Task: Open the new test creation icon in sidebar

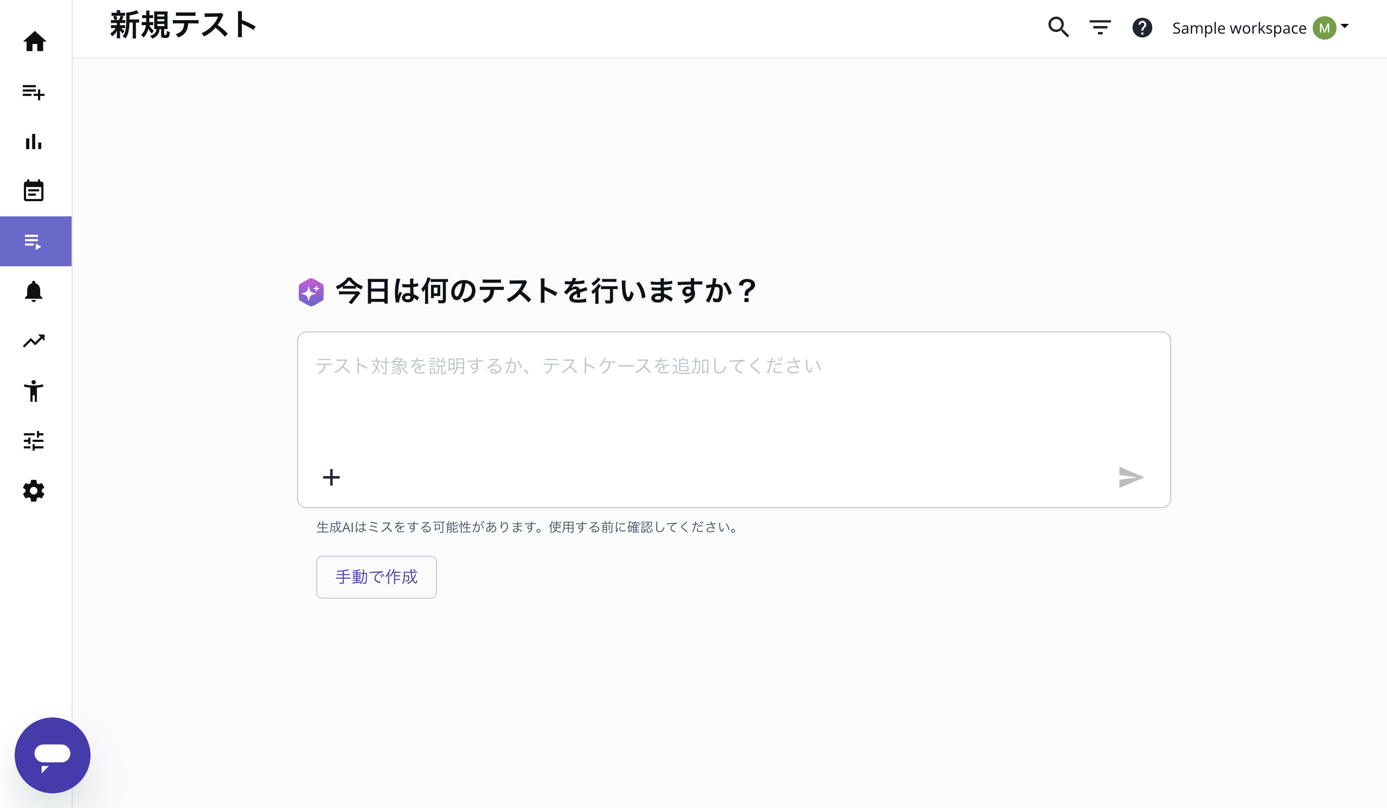Action: (35, 93)
